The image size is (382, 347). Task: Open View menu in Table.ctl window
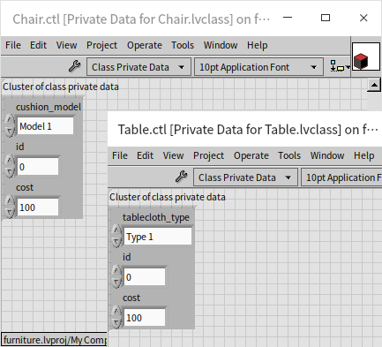click(x=174, y=155)
